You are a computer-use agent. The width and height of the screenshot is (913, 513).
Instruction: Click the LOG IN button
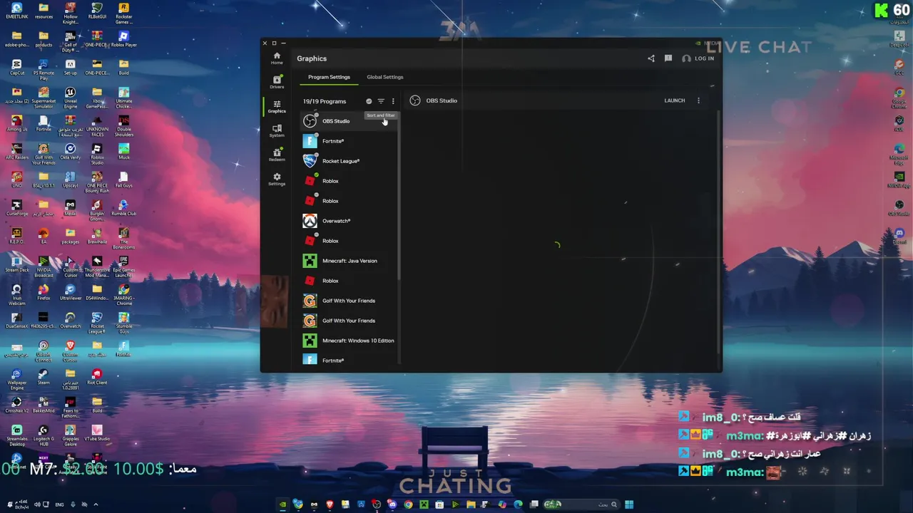point(698,58)
